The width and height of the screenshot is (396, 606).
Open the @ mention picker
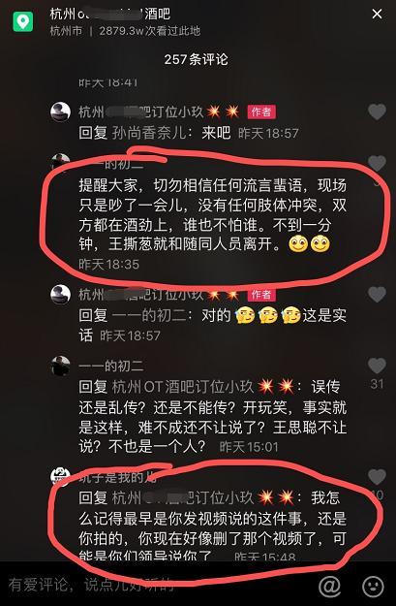pos(330,586)
